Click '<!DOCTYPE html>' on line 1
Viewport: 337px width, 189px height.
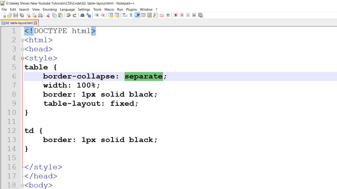(x=60, y=31)
